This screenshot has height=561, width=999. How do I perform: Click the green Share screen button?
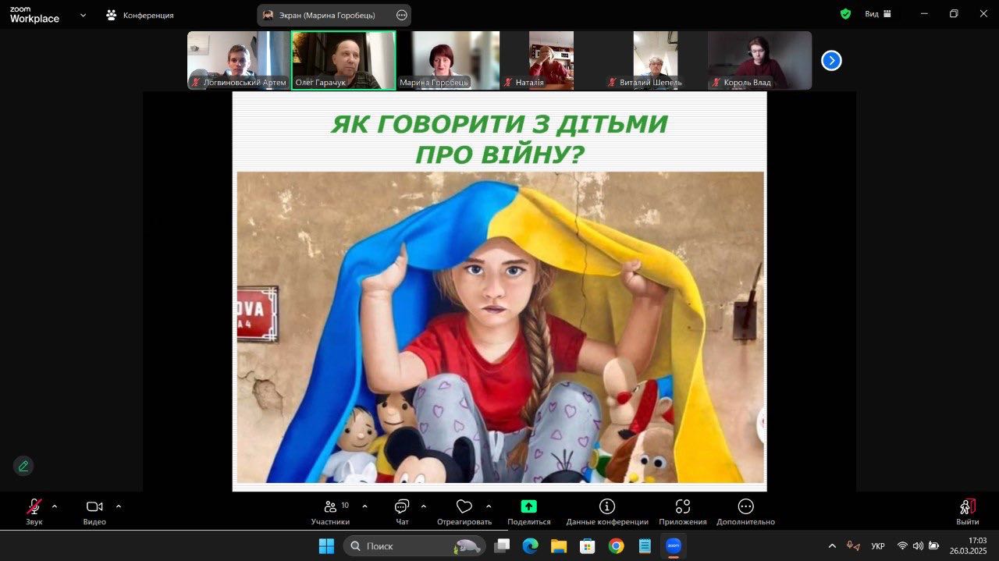click(x=528, y=511)
